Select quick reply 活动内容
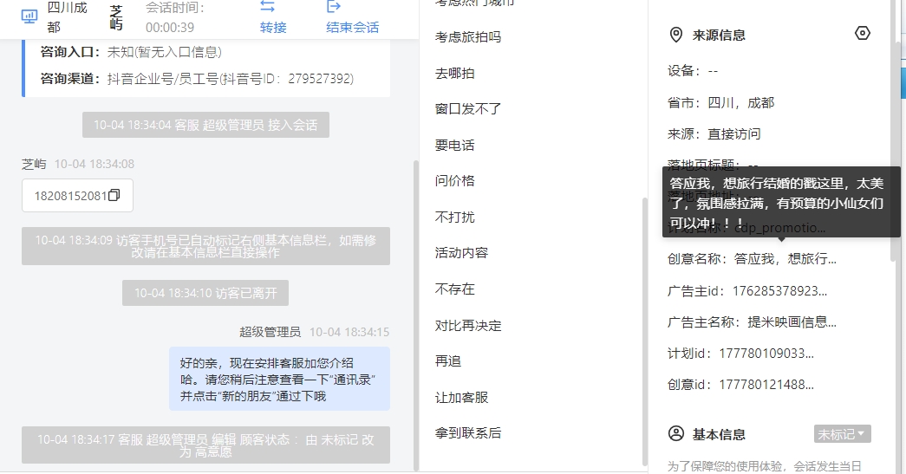906x474 pixels. click(461, 253)
